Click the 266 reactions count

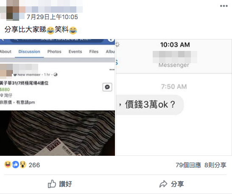[34, 165]
